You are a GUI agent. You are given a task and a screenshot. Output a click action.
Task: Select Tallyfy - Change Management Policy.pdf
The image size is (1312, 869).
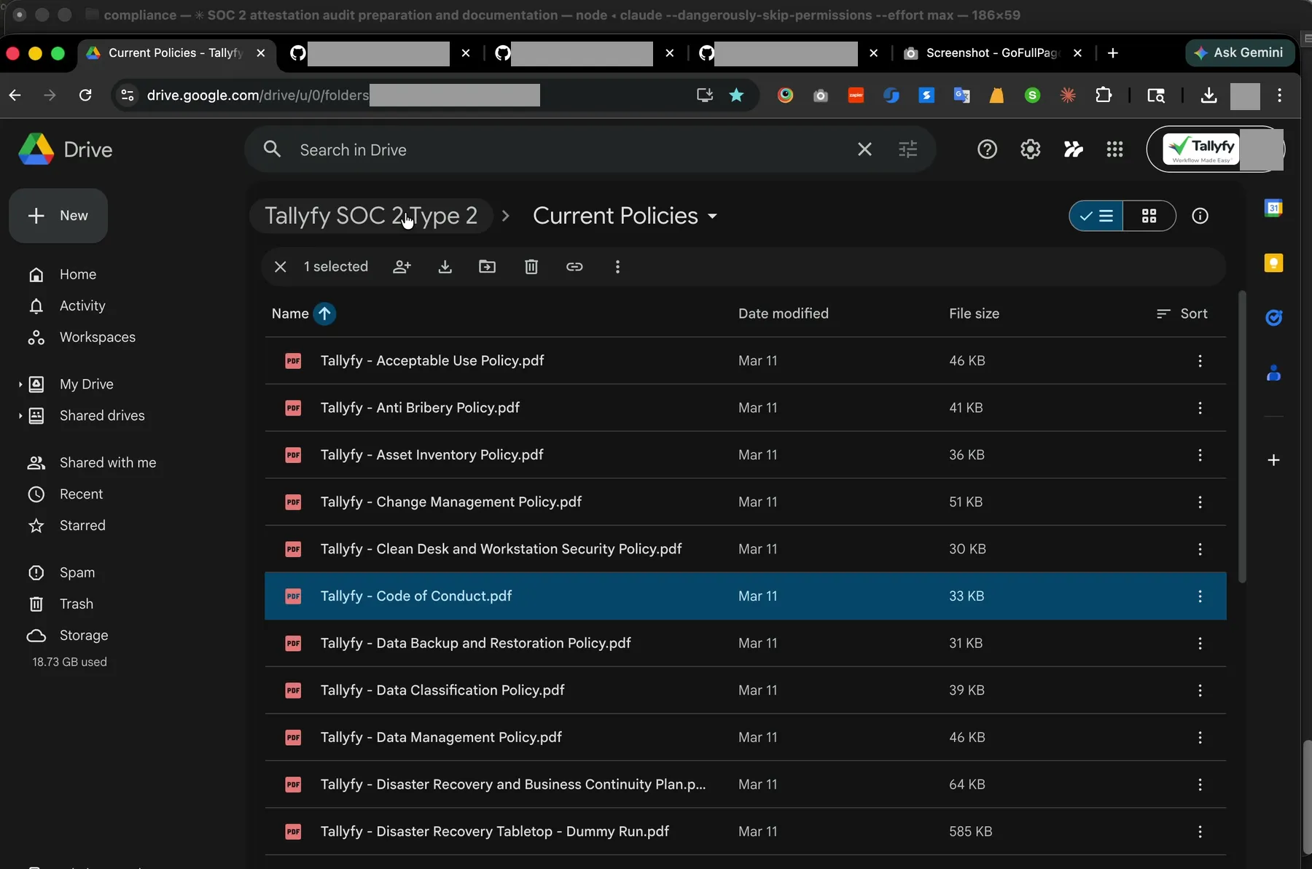(x=745, y=502)
